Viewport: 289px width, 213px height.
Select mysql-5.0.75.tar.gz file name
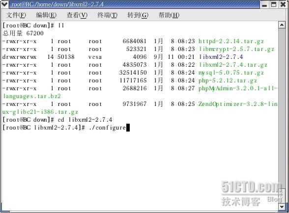click(231, 73)
